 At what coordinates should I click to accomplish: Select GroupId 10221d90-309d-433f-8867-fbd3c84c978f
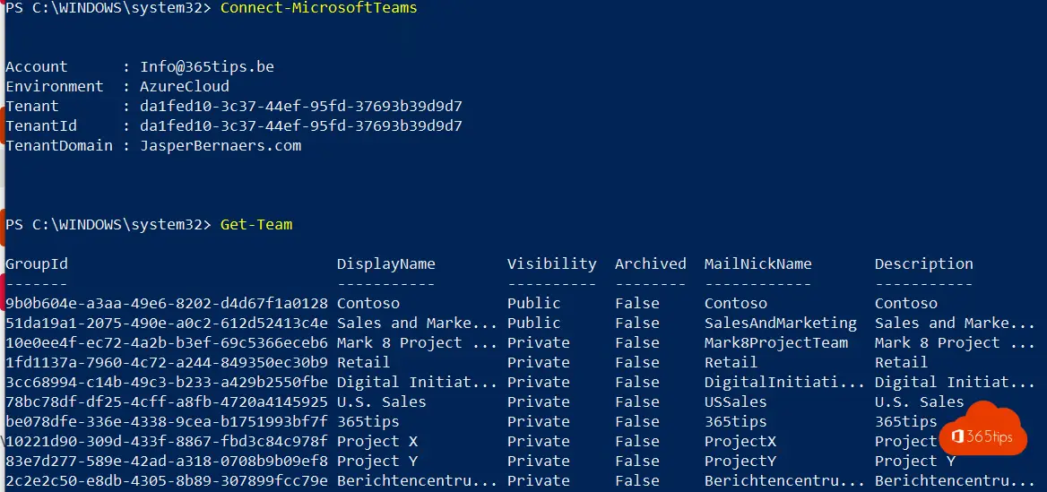tap(166, 441)
